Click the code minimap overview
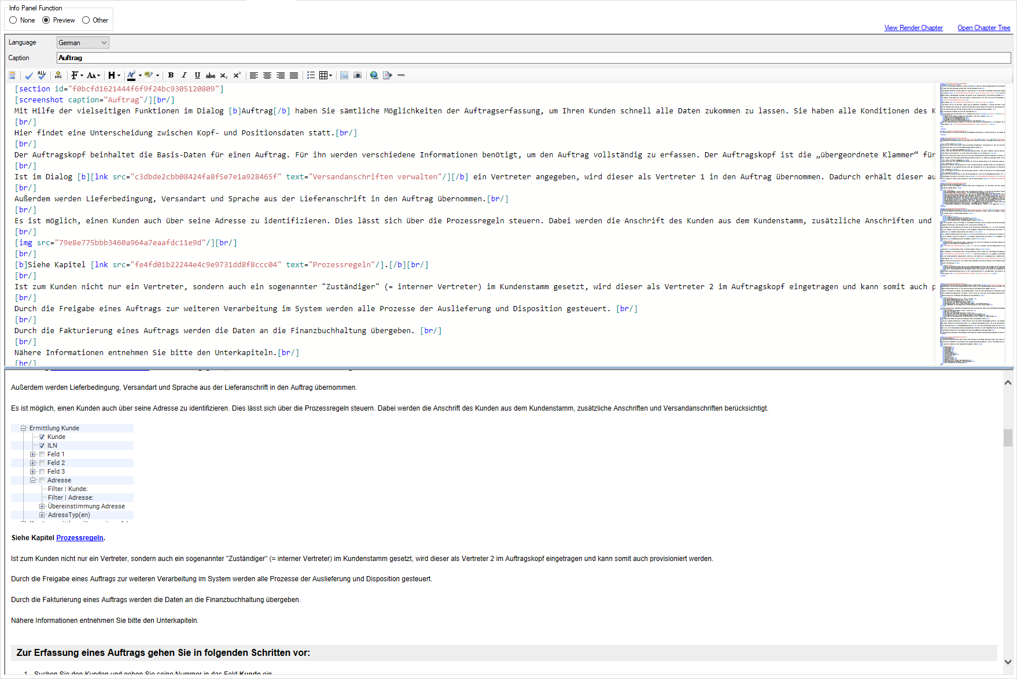Screen dimensions: 1017x679 pyautogui.click(x=972, y=224)
